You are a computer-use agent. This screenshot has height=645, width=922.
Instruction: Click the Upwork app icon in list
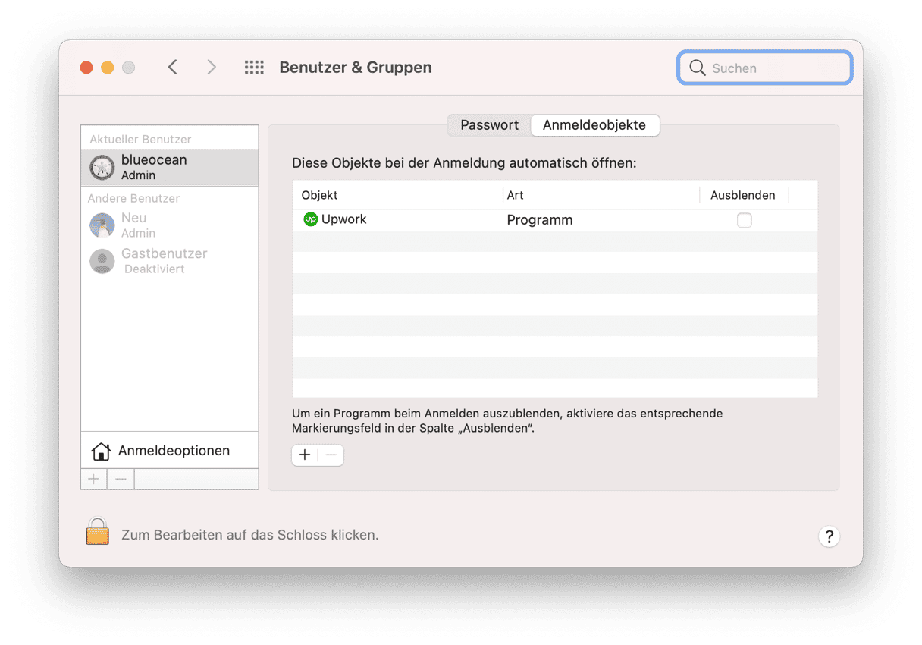click(310, 219)
